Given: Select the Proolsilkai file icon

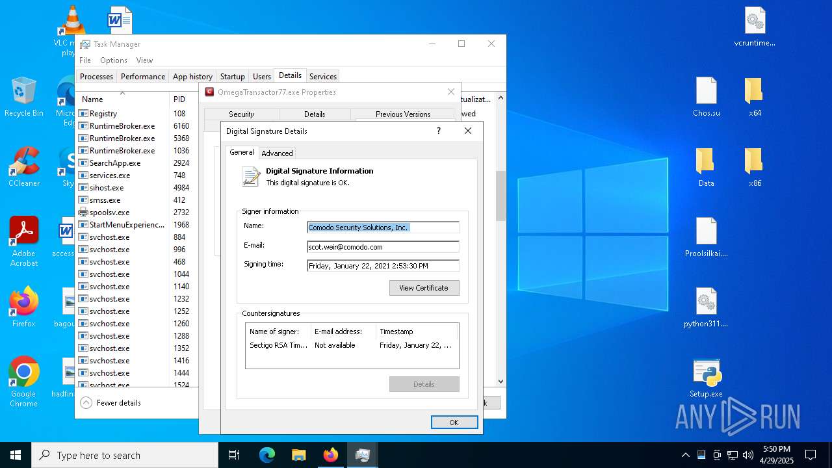Looking at the screenshot, I should pyautogui.click(x=707, y=237).
